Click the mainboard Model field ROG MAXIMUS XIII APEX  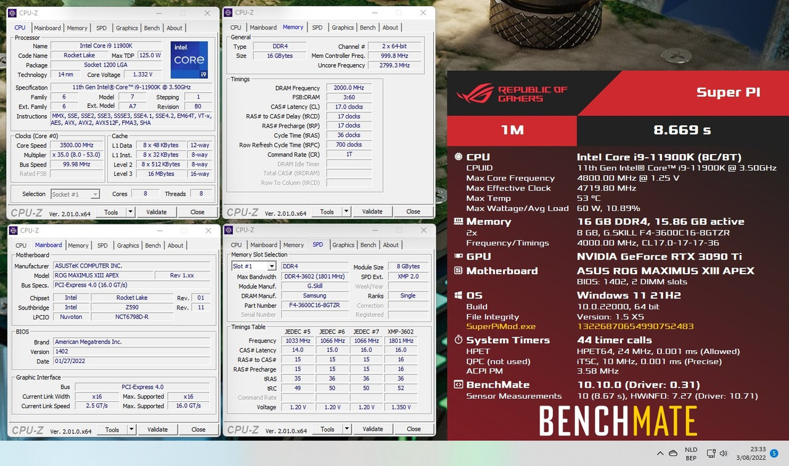coord(102,276)
